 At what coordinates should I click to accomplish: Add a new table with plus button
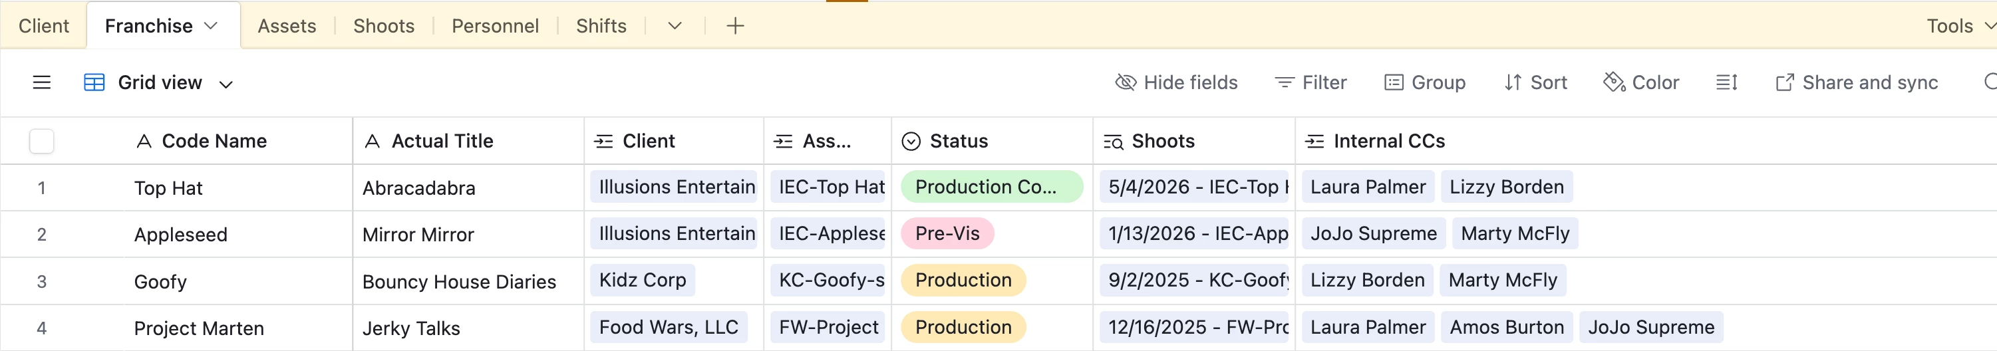(x=735, y=25)
